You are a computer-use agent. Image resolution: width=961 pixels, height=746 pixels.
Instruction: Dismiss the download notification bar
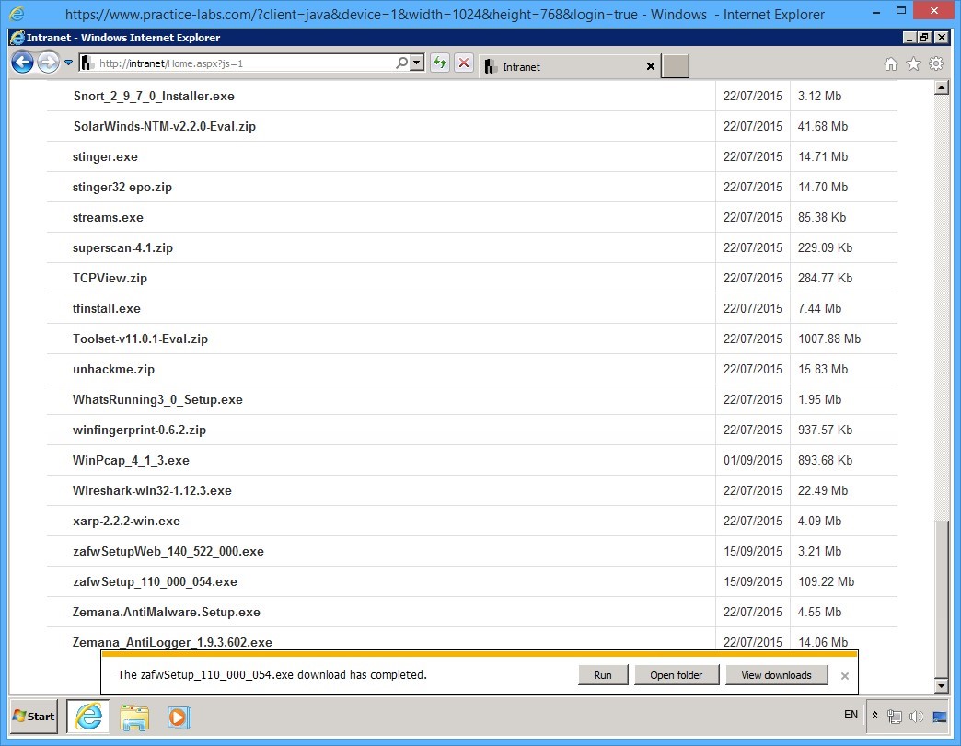844,676
